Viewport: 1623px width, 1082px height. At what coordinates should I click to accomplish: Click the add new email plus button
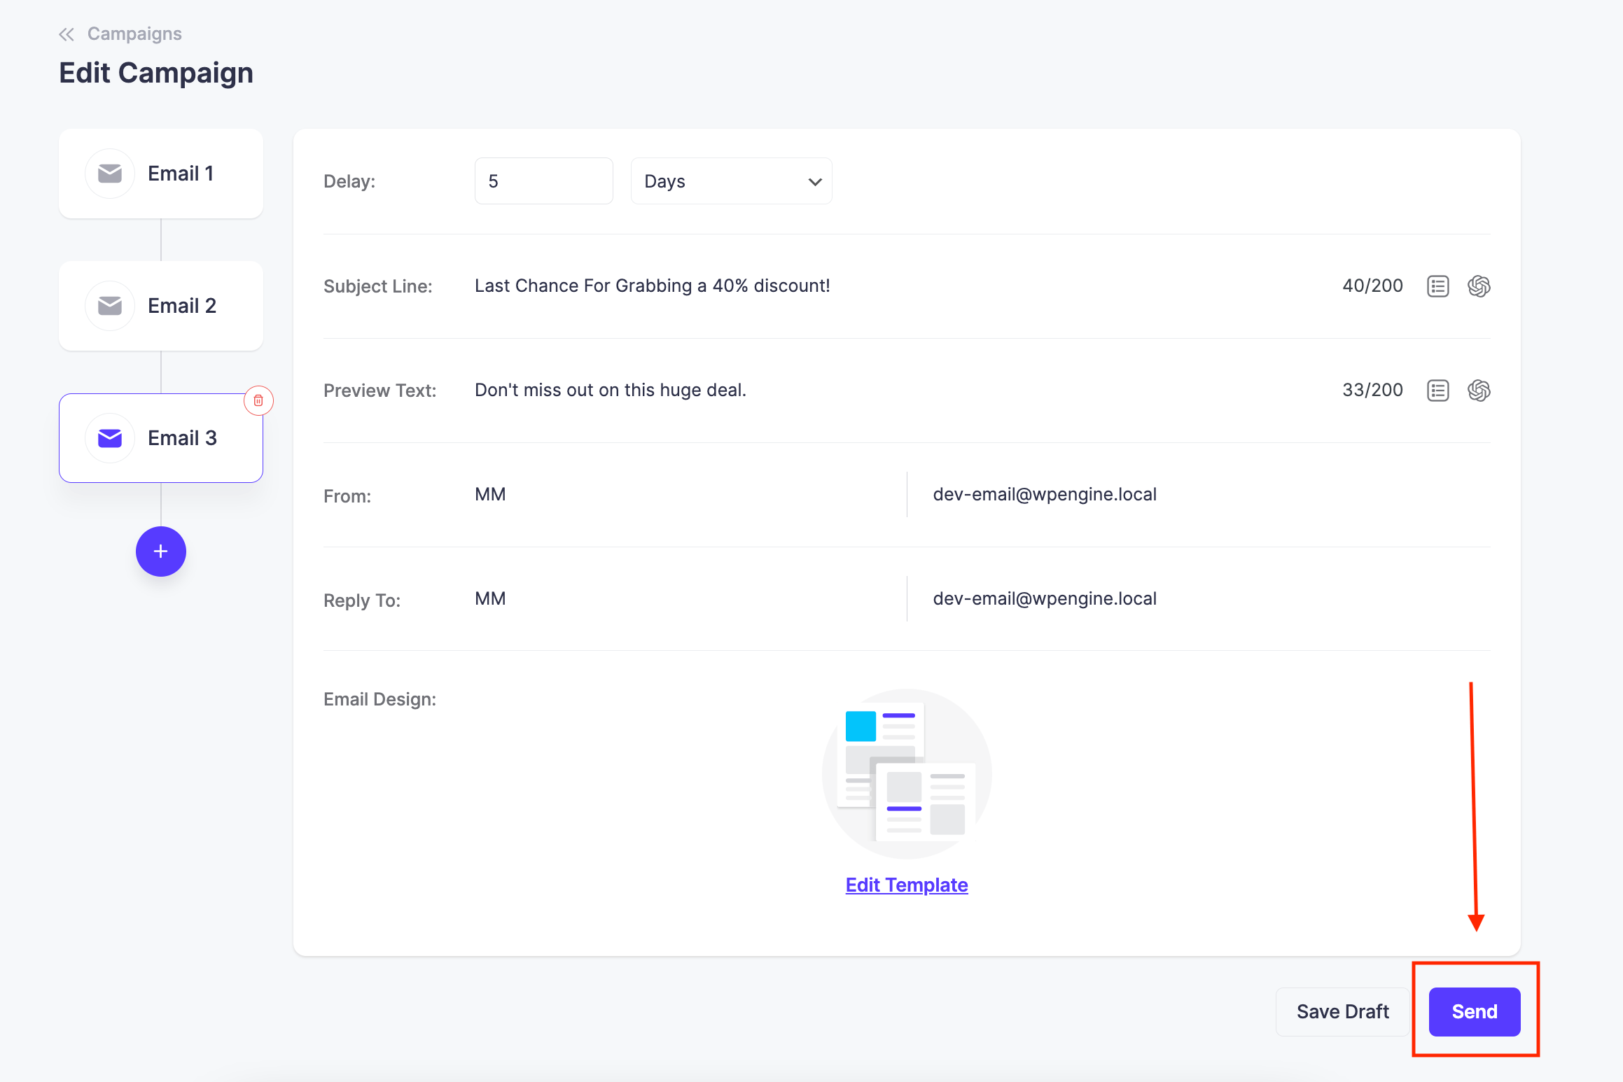pyautogui.click(x=160, y=552)
